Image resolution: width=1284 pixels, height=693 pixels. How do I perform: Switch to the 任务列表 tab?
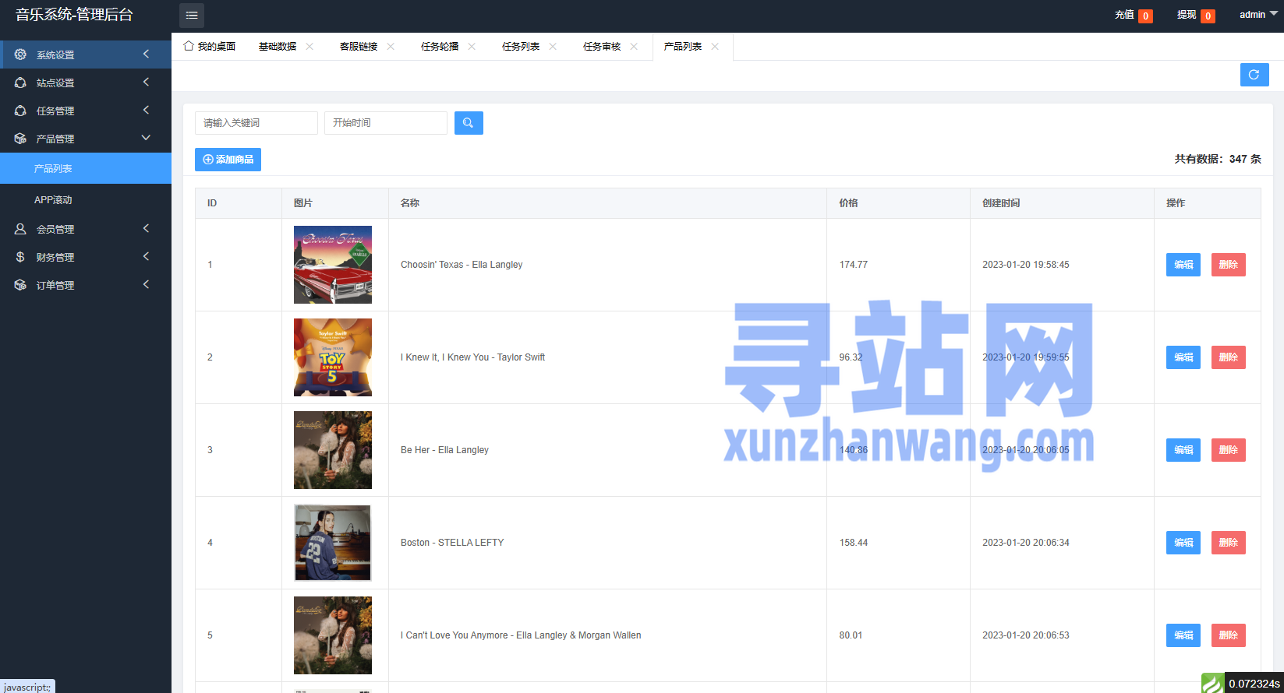pyautogui.click(x=521, y=47)
